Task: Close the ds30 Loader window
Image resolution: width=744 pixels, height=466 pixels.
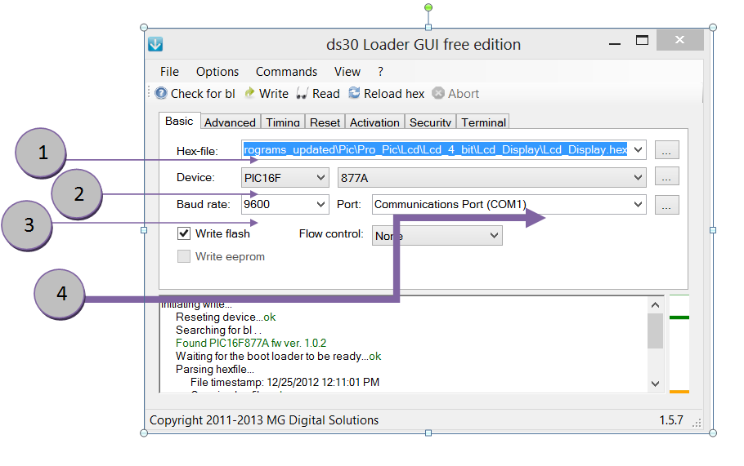Action: (x=679, y=40)
